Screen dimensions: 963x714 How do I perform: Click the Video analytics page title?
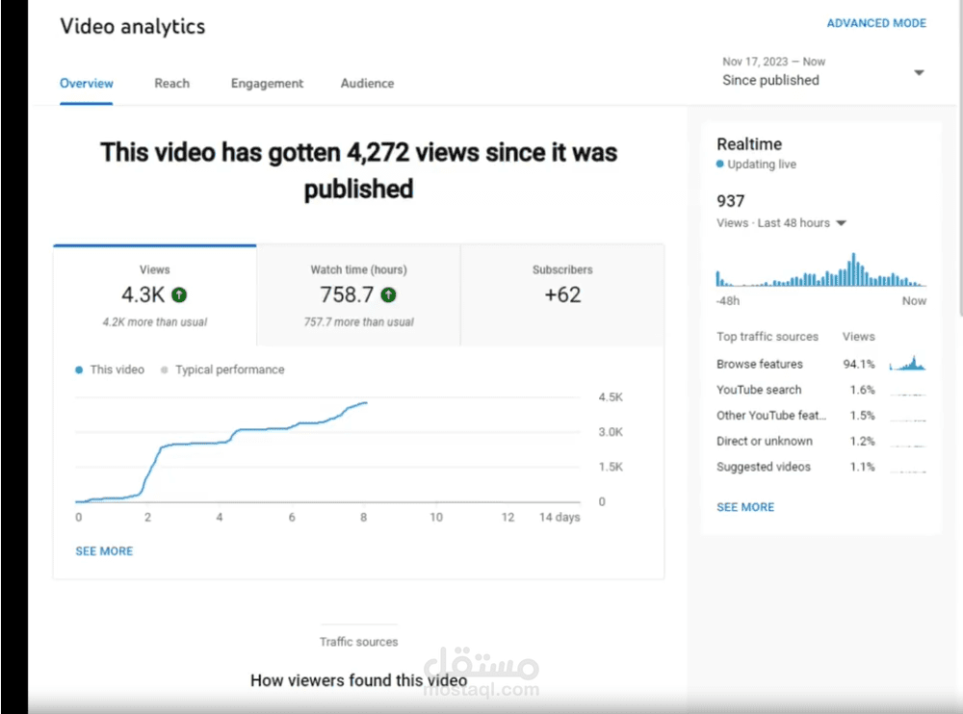[x=133, y=26]
